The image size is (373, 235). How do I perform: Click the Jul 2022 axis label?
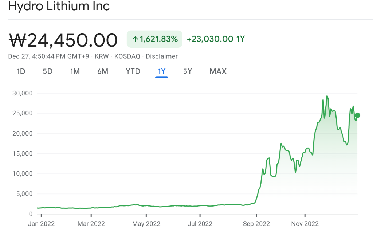click(x=200, y=224)
